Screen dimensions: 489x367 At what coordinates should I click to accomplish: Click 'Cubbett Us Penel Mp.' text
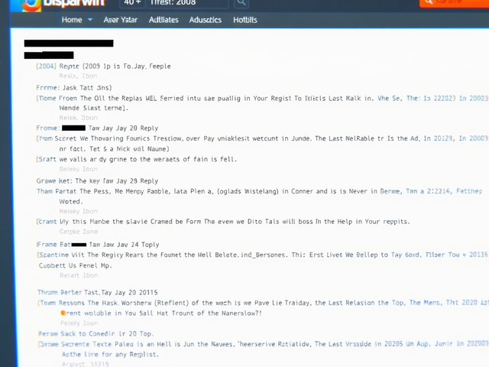click(75, 265)
